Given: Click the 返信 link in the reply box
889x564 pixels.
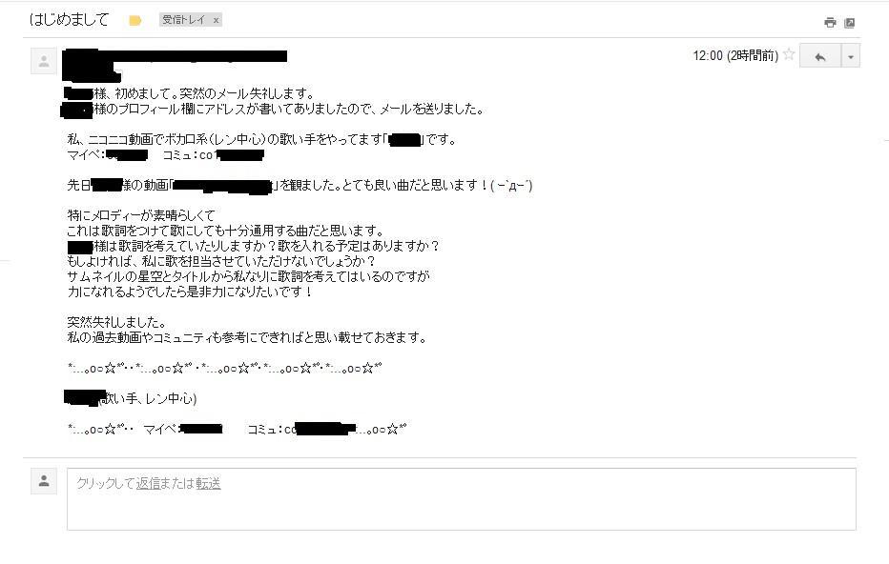Looking at the screenshot, I should click(148, 483).
